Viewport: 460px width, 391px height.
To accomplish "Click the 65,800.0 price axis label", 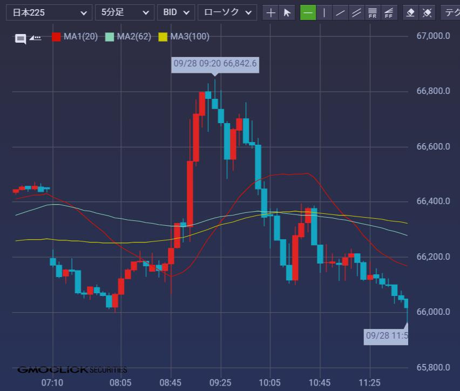I will [434, 367].
